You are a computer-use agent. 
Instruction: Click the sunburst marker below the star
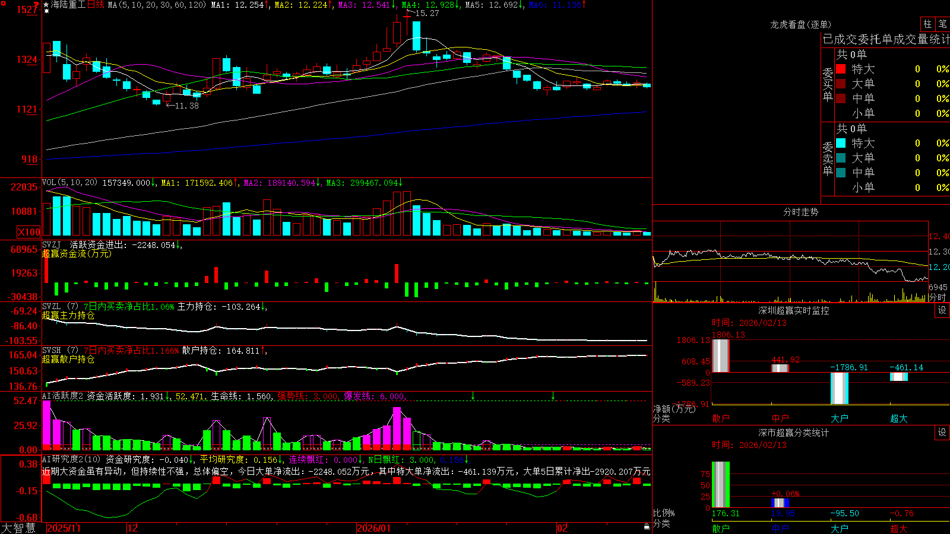pyautogui.click(x=46, y=11)
